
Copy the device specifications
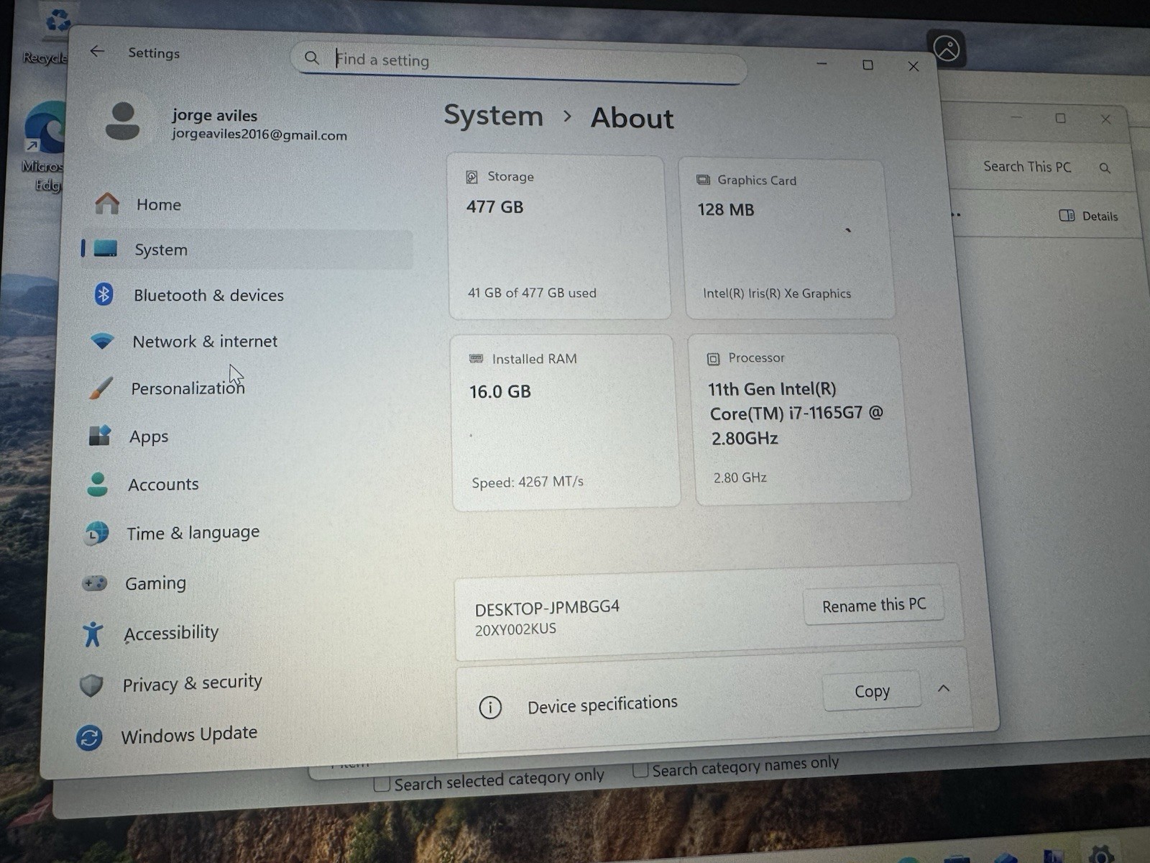872,691
